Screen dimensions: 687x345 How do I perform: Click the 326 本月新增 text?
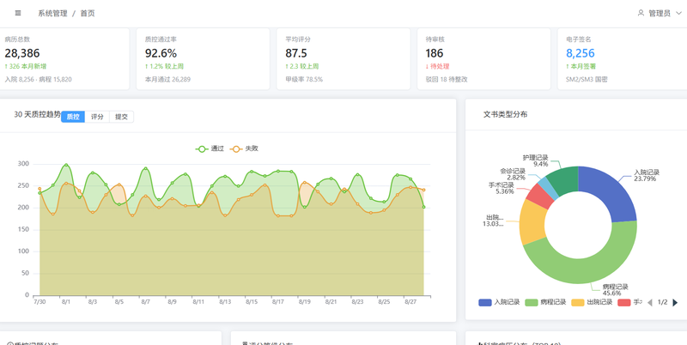click(26, 67)
